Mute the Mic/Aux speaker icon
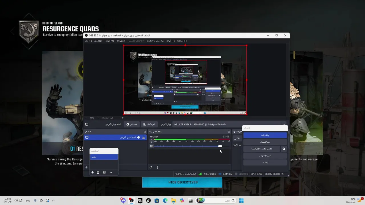Viewport: 365px width, 205px height. click(152, 146)
